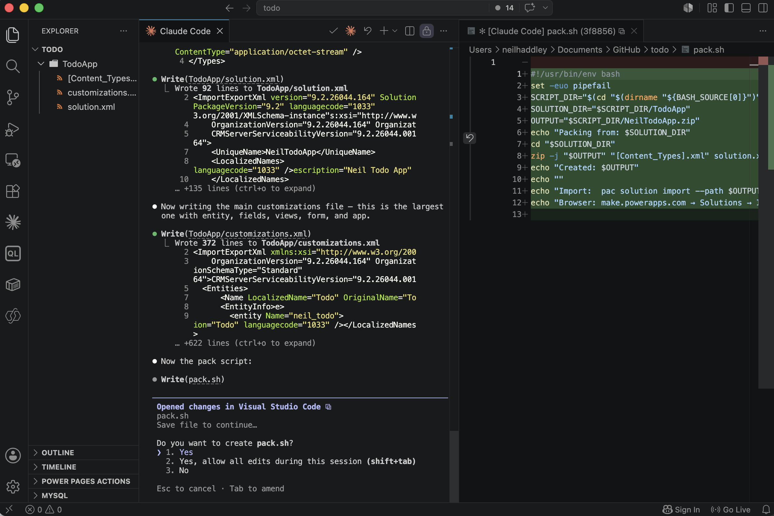
Task: Open the Power Platform view icon
Action: tap(13, 316)
